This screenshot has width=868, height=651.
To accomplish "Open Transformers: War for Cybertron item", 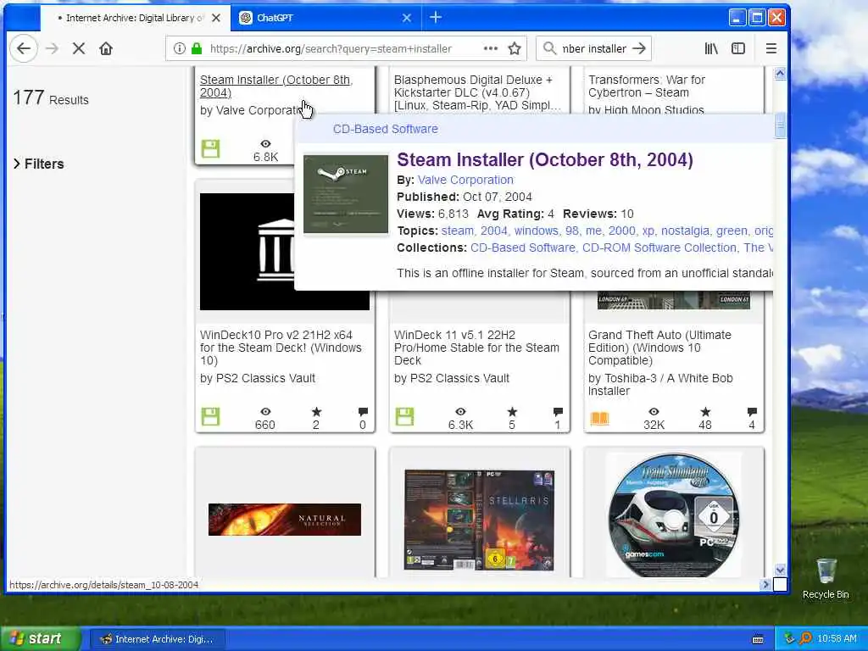I will 647,86.
